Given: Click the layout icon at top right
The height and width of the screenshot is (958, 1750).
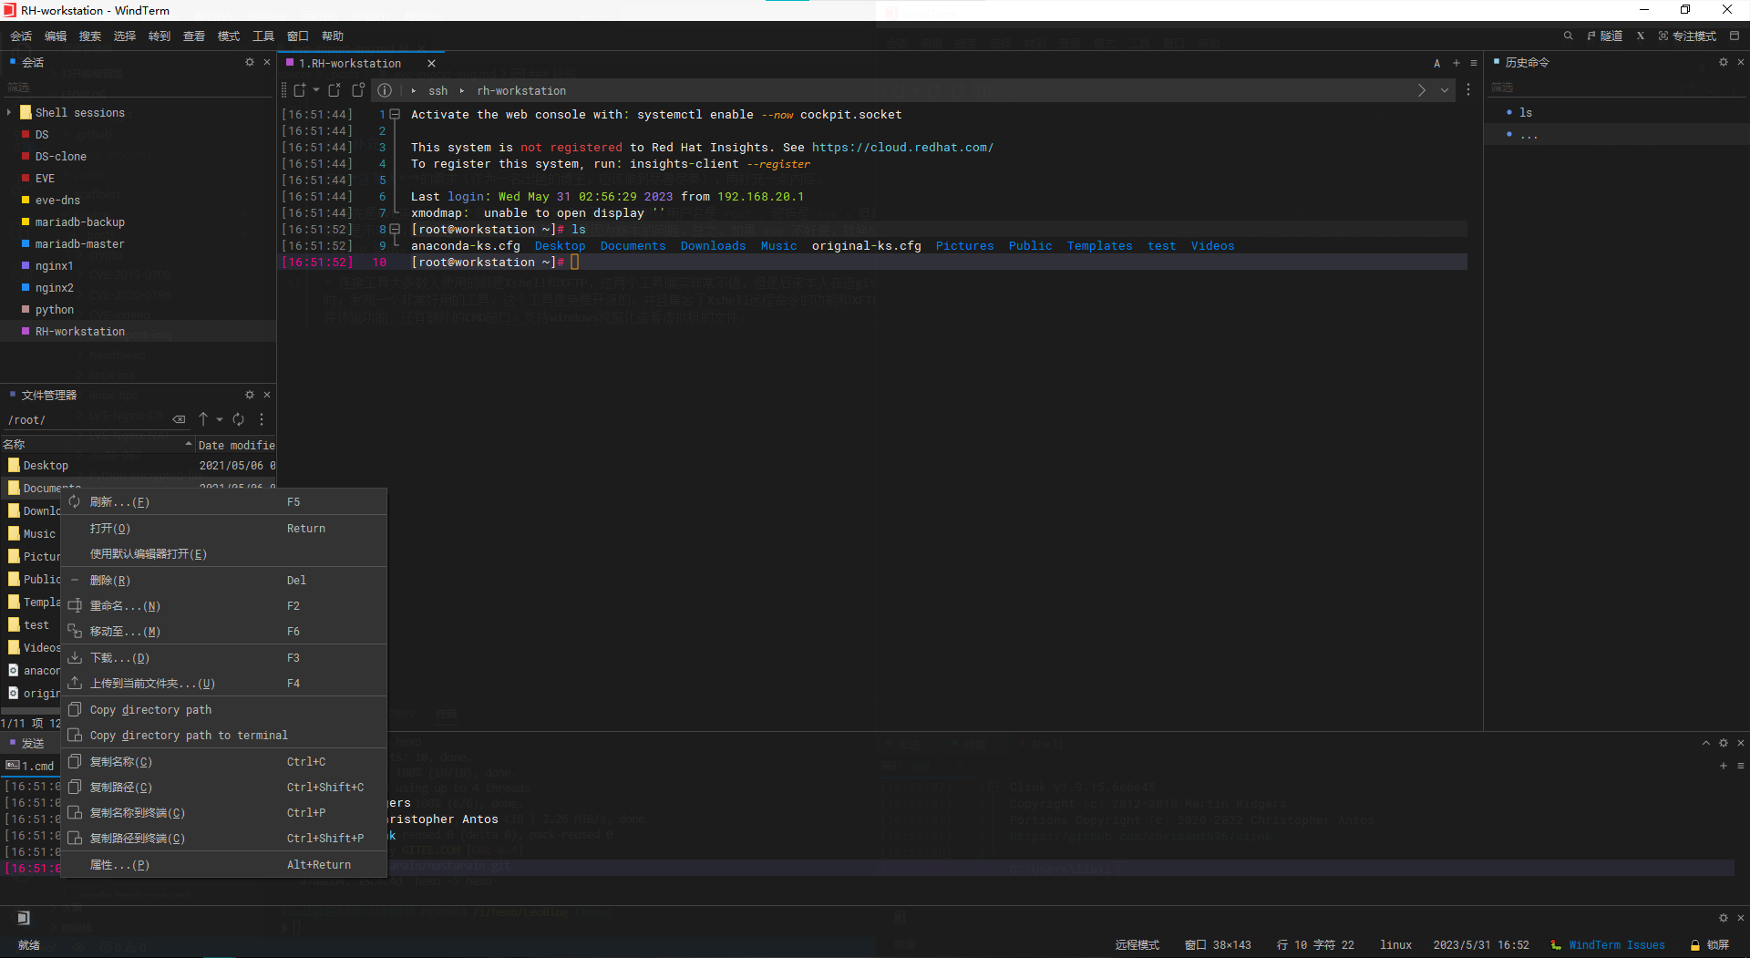Looking at the screenshot, I should coord(1735,36).
